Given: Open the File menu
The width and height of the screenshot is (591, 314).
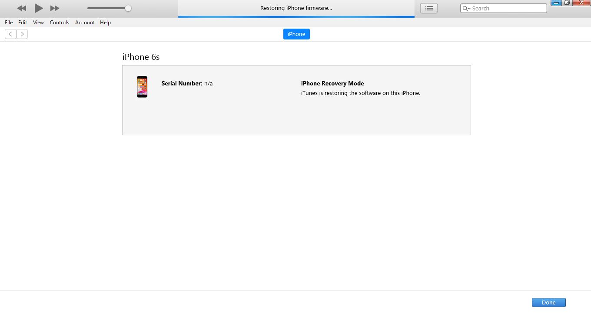Looking at the screenshot, I should pos(9,23).
